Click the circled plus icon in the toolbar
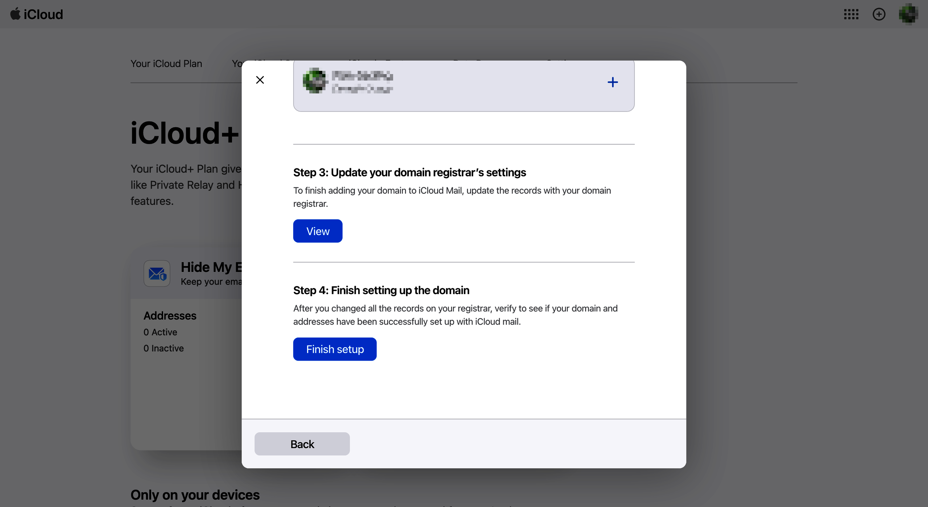The height and width of the screenshot is (507, 928). pyautogui.click(x=879, y=14)
